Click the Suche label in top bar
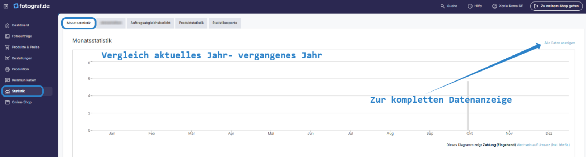This screenshot has width=586, height=157. tap(452, 6)
